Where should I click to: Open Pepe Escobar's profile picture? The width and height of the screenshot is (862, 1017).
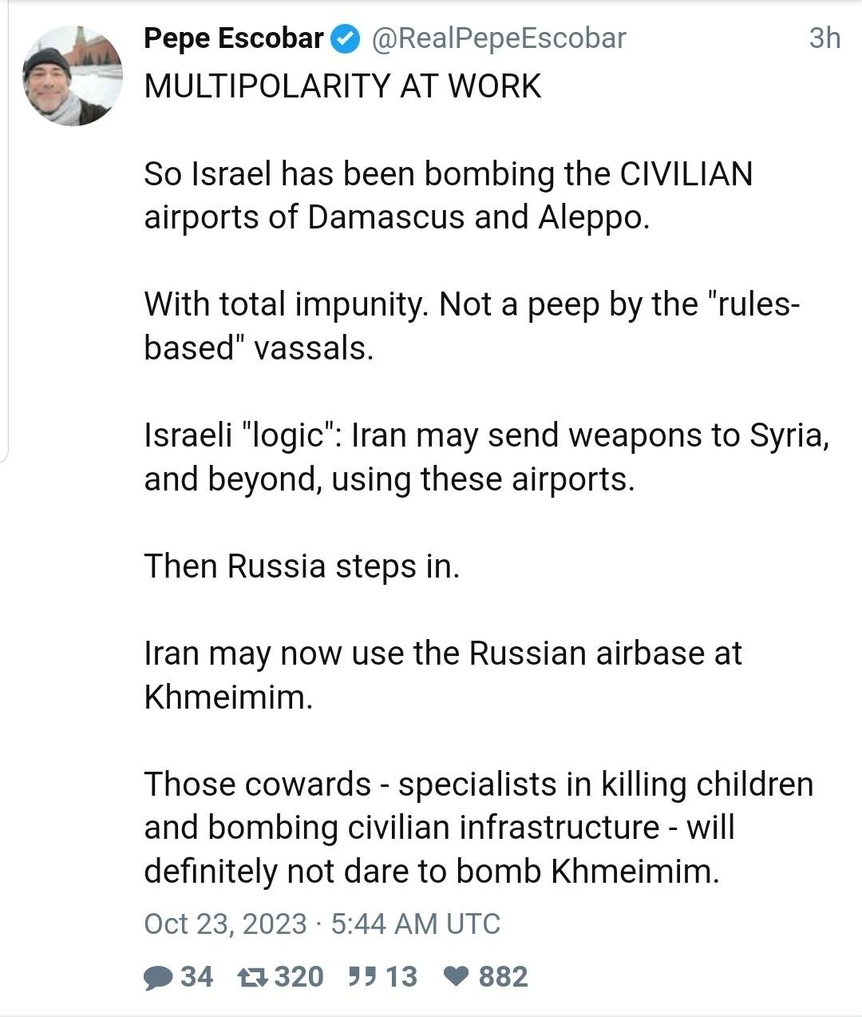pos(73,76)
